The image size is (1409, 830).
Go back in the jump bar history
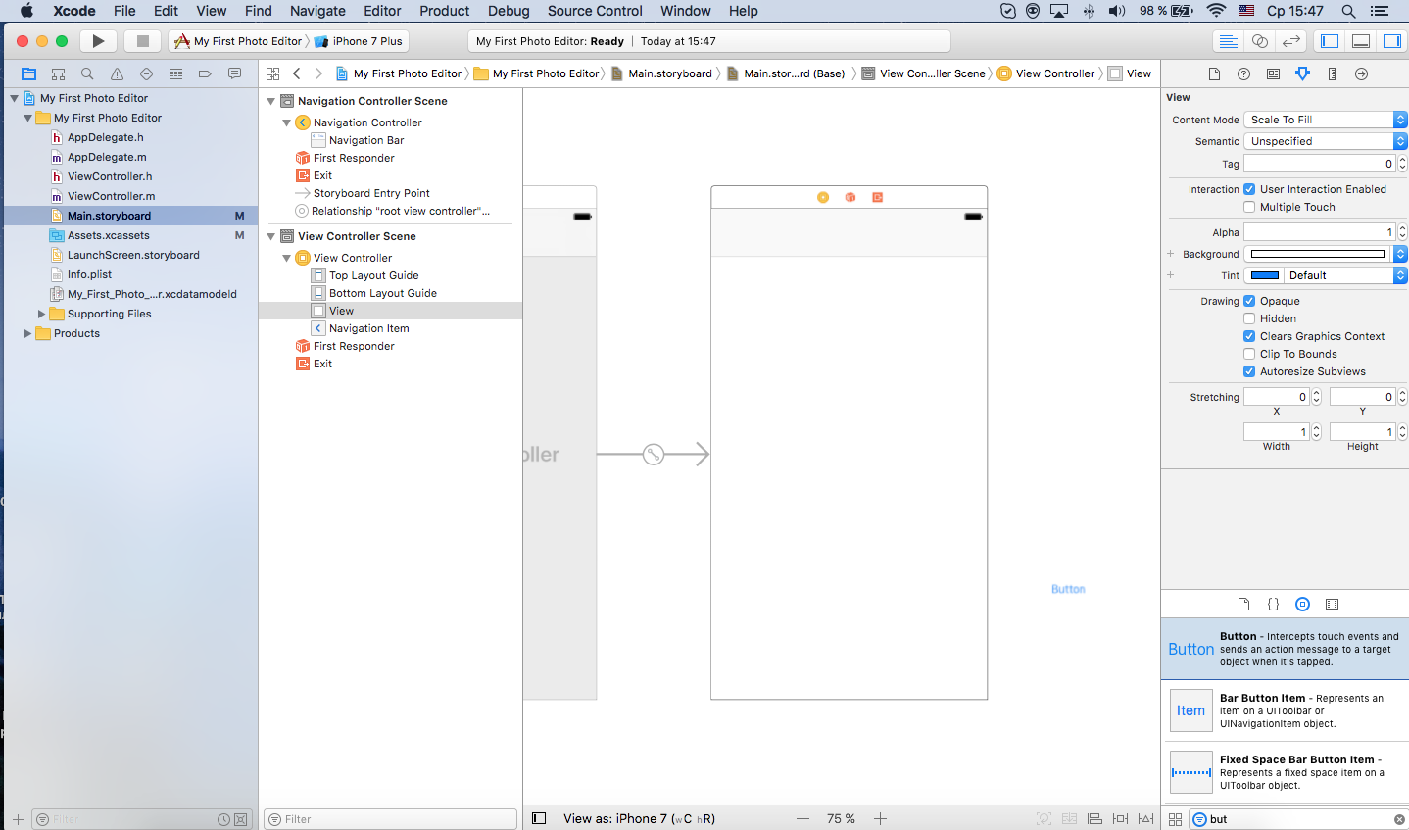click(x=297, y=73)
